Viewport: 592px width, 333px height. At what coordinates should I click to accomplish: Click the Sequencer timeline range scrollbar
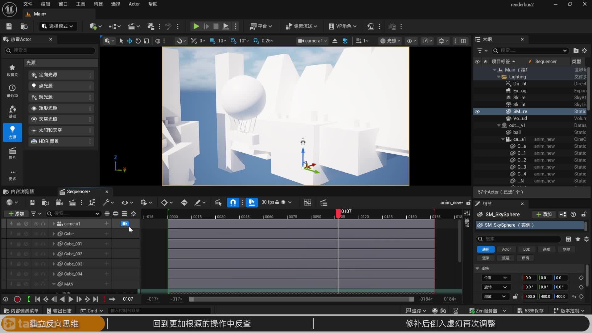(x=301, y=299)
